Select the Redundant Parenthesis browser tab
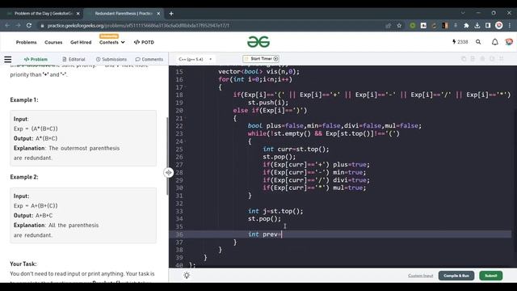 coord(124,14)
